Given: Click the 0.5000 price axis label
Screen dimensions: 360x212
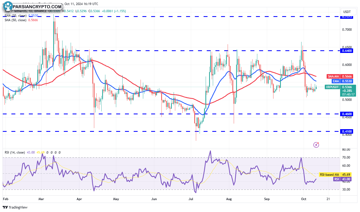Looking at the screenshot, I should [347, 100].
